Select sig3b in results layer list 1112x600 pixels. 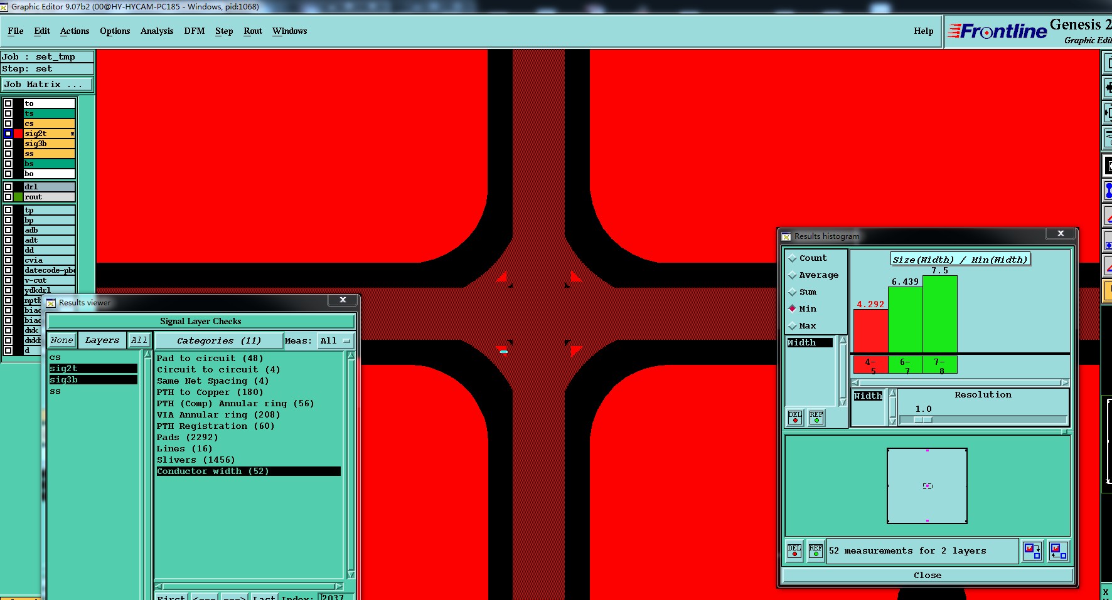coord(93,380)
